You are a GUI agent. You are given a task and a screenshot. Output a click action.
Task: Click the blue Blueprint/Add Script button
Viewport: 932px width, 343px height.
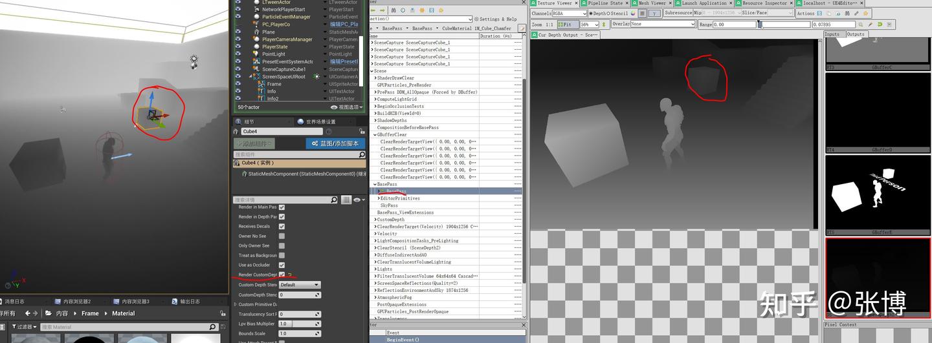pos(335,143)
